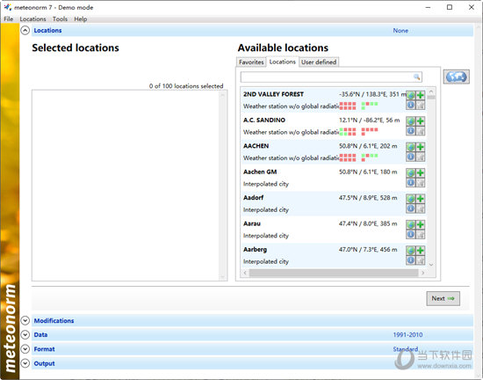Select the 2ND VALLEY FOREST row name
483x380 pixels.
click(x=273, y=94)
